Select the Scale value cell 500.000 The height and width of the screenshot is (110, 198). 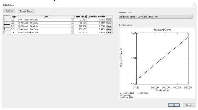(80, 33)
